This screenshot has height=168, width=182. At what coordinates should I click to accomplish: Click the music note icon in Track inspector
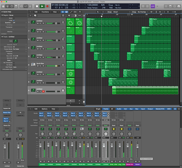tap(15, 41)
